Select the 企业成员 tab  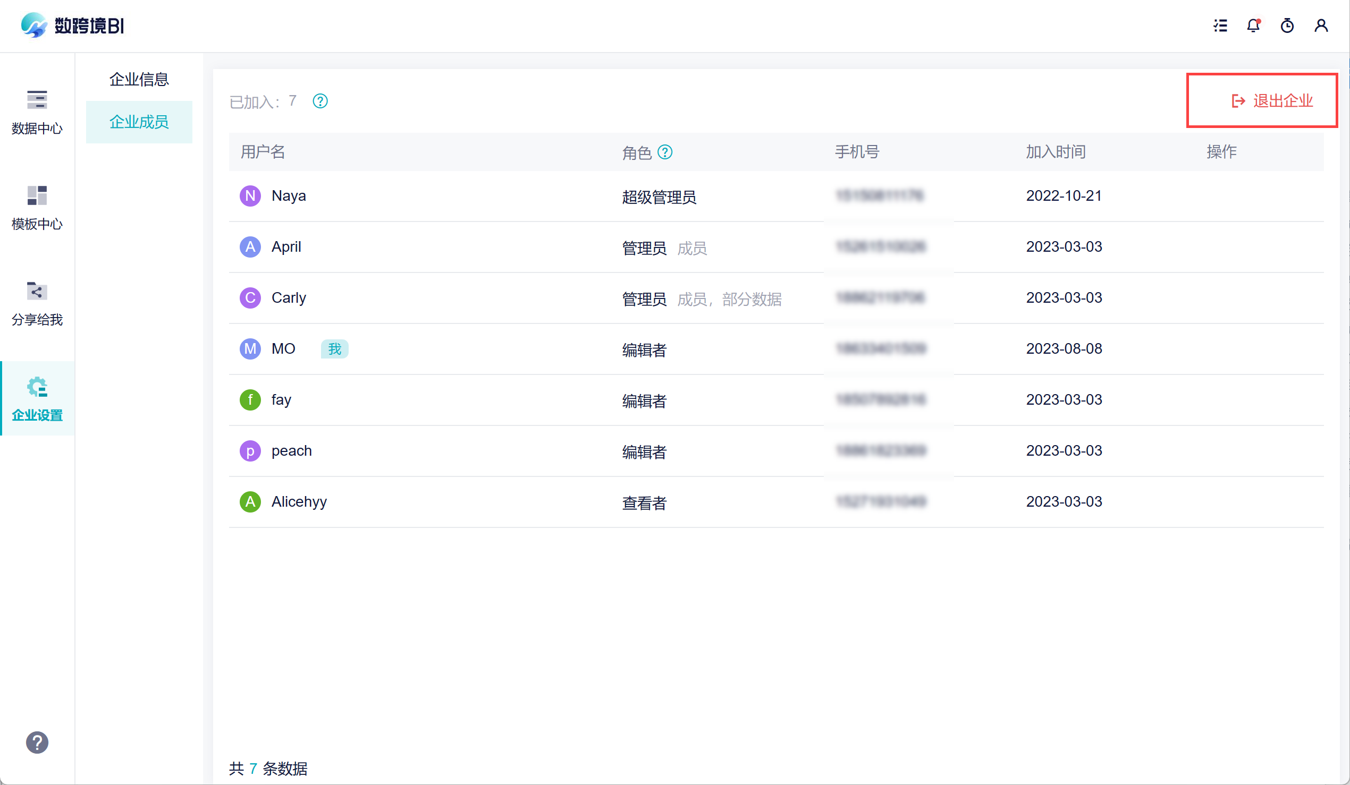click(139, 122)
